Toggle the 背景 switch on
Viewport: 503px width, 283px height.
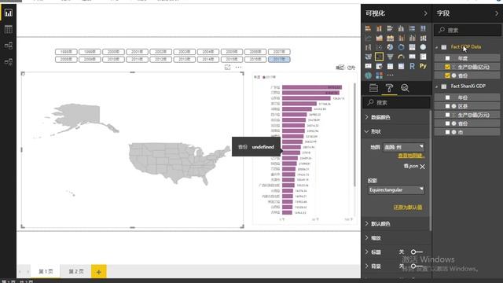417,266
